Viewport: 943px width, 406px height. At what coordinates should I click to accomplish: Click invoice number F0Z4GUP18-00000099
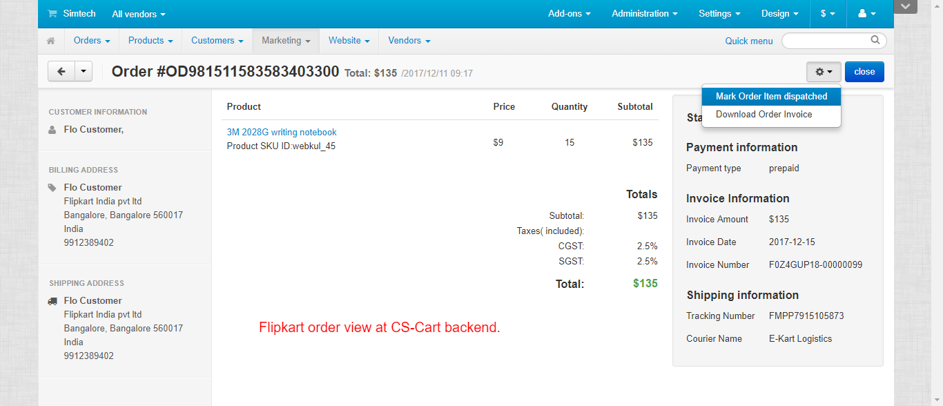click(x=815, y=265)
